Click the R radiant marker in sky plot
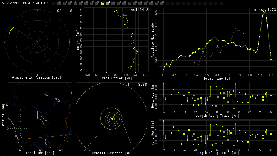The height and width of the screenshot is (156, 277). point(38,18)
